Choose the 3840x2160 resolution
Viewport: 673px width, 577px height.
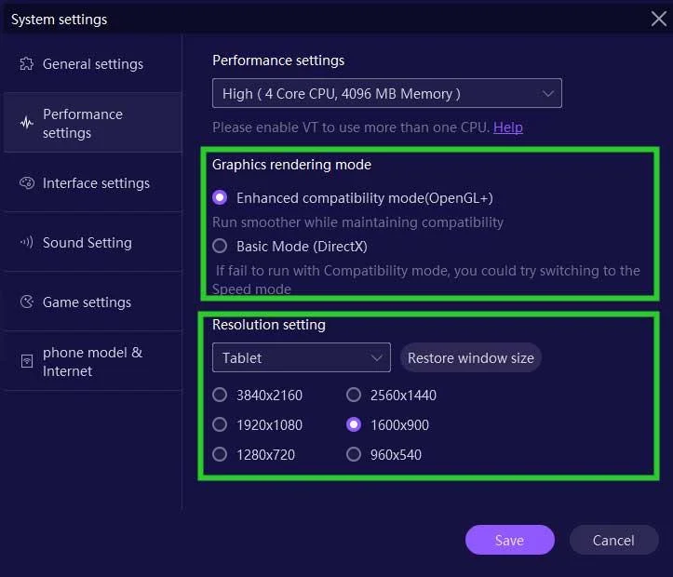tap(220, 395)
